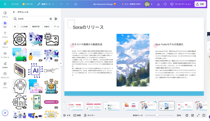Open the 素材 elements sidebar tab
This screenshot has width=210, height=121.
click(5, 25)
